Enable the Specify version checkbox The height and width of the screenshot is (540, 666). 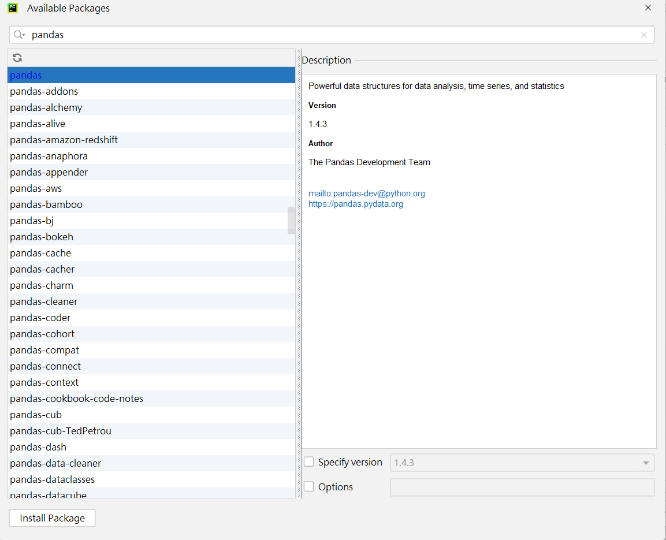309,462
